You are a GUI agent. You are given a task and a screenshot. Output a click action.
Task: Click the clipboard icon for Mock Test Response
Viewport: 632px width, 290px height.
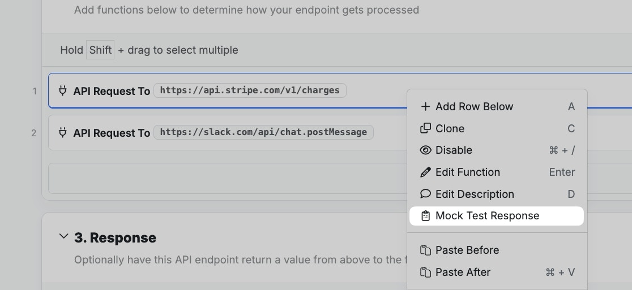tap(425, 216)
